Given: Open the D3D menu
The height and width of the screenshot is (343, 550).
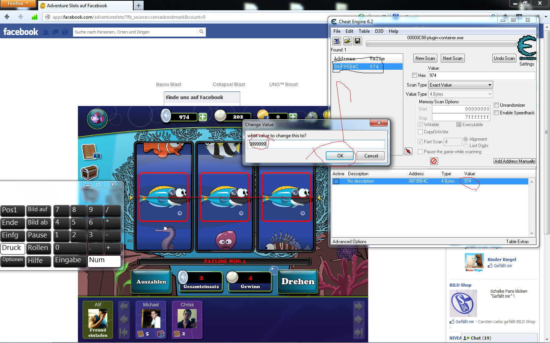Looking at the screenshot, I should [379, 31].
